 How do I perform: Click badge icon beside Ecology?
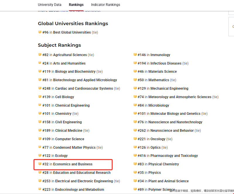click(40, 155)
